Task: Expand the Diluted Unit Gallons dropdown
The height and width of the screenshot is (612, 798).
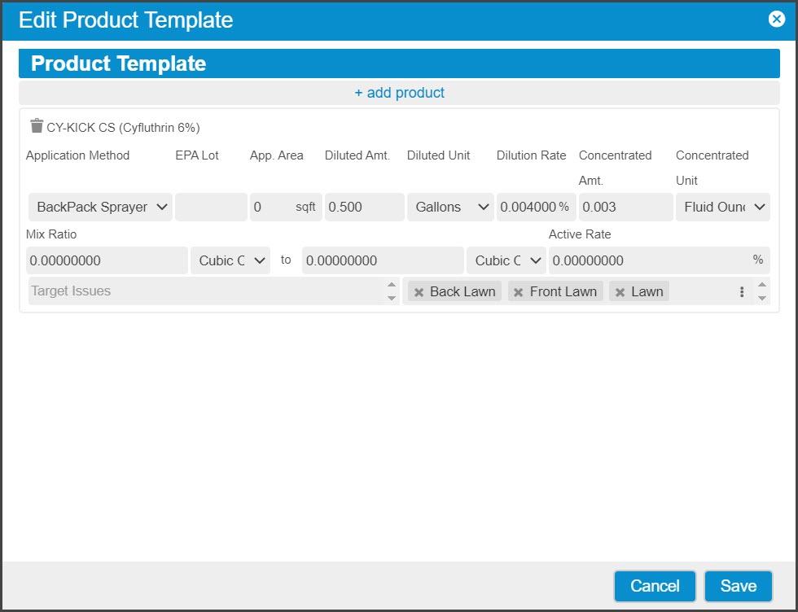Action: (x=450, y=208)
